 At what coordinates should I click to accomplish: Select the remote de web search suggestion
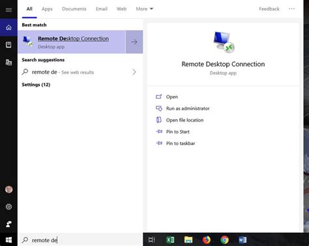click(x=80, y=72)
